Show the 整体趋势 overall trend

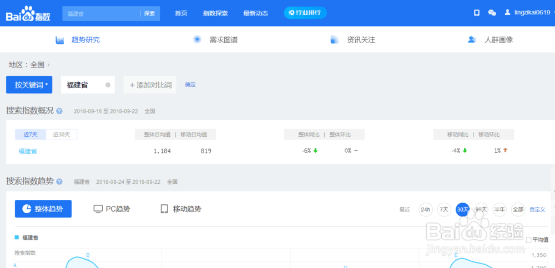[43, 209]
